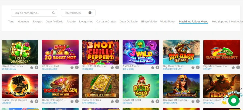This screenshot has width=243, height=110.
Task: Favorite Black Horse Deluxe via star
Action: tap(32, 101)
